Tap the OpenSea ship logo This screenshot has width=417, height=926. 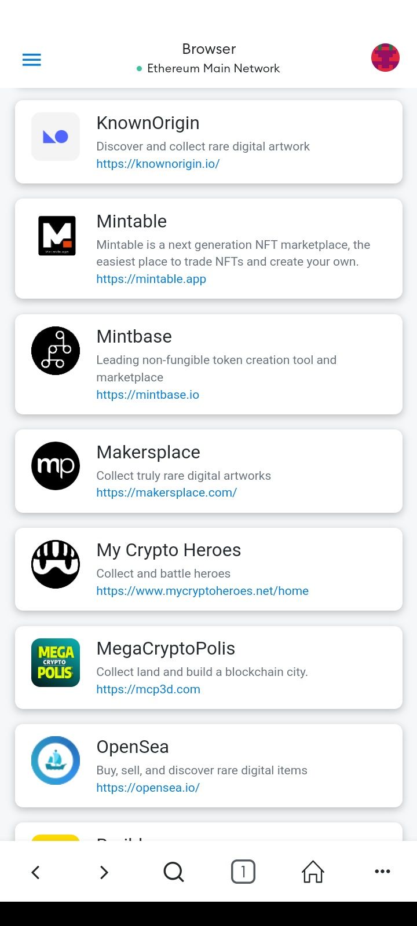56,760
